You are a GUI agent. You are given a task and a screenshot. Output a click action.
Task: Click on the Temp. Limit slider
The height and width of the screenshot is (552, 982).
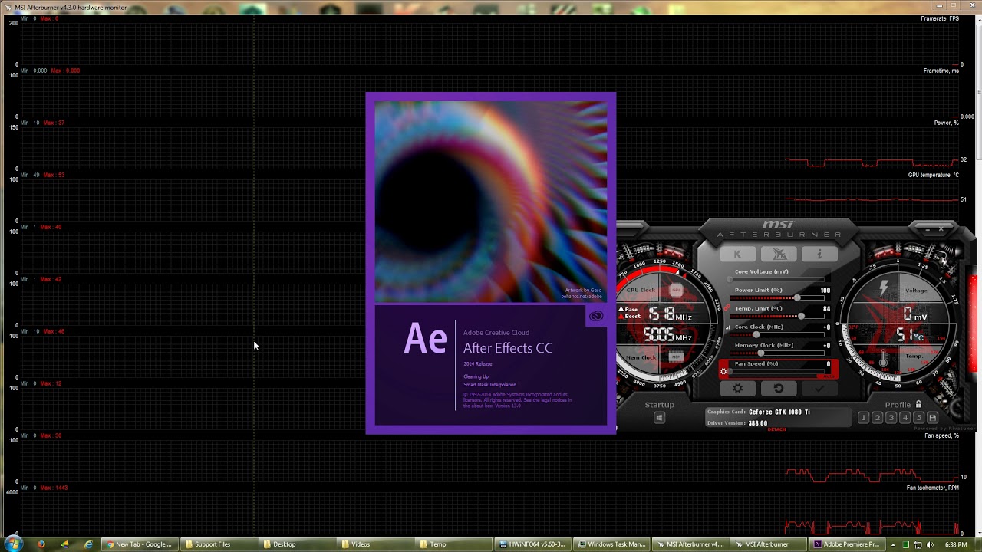(x=776, y=317)
